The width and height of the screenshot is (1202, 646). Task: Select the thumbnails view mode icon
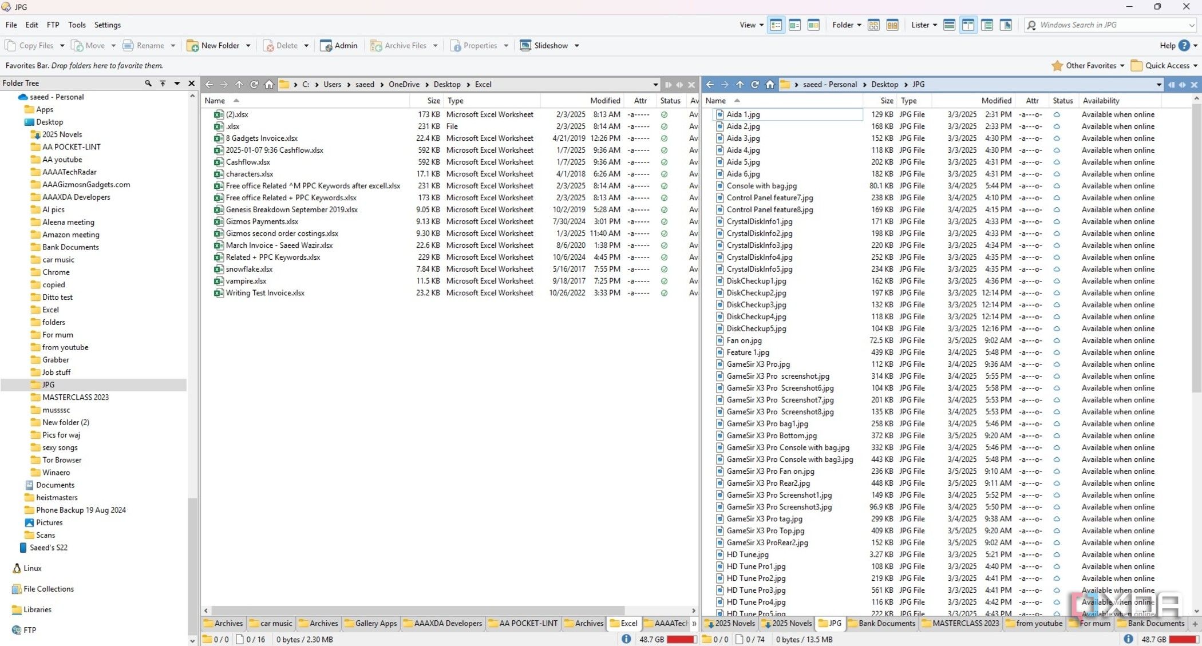pyautogui.click(x=813, y=25)
